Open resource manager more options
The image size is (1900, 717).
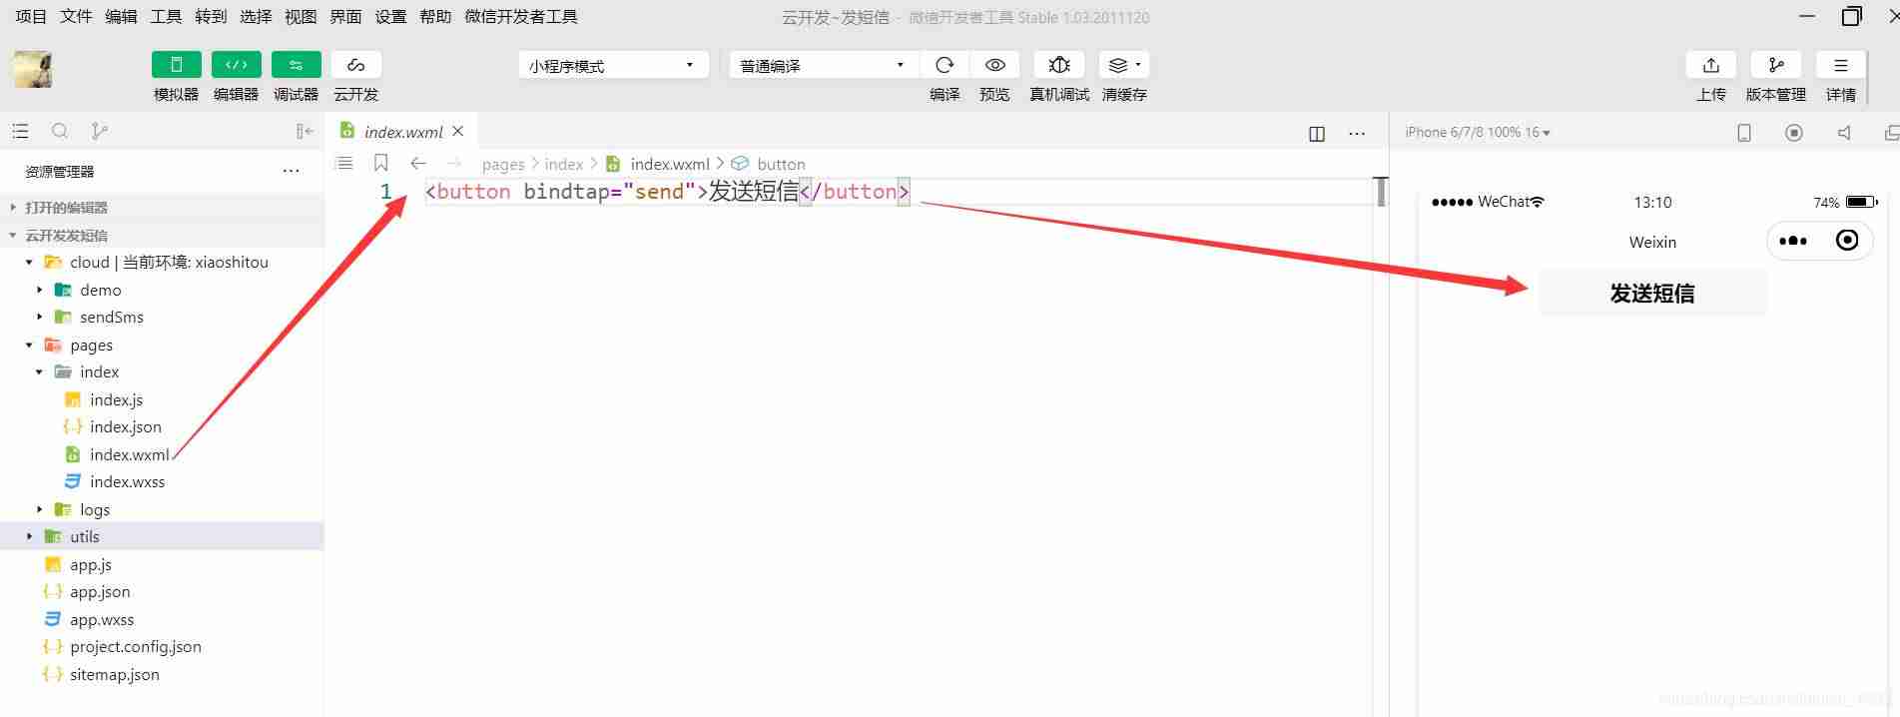[291, 172]
